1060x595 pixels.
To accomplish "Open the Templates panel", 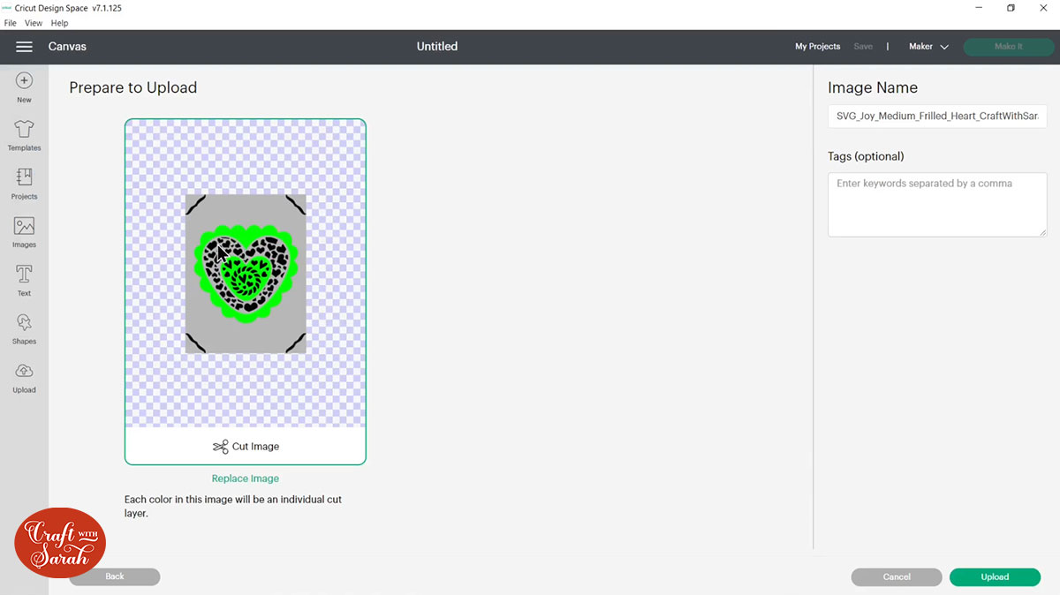I will pyautogui.click(x=23, y=134).
